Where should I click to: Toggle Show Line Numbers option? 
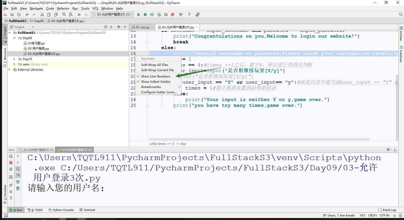point(158,76)
